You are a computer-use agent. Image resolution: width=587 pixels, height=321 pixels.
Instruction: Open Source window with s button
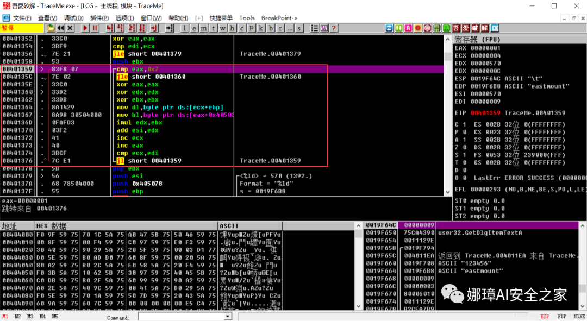pos(299,28)
